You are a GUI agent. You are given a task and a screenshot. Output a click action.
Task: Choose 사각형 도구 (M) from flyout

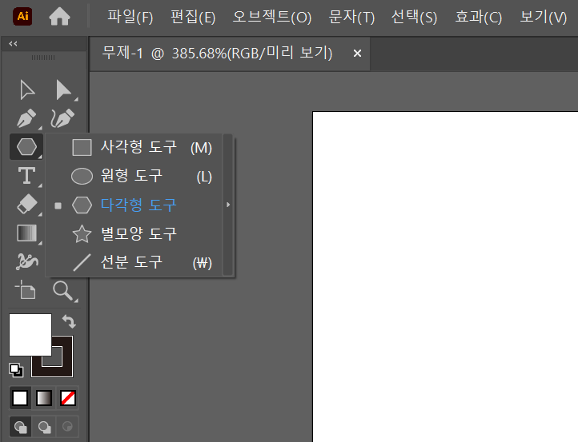pyautogui.click(x=134, y=147)
